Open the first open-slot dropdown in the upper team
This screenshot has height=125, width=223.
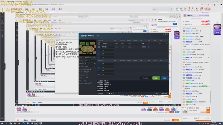coord(107,51)
